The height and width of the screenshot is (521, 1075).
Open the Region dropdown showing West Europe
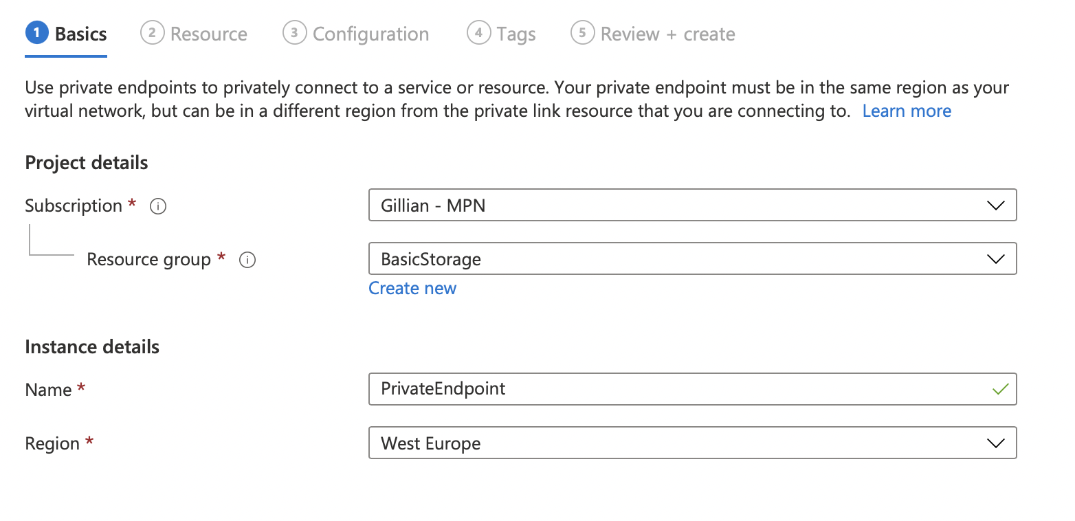pyautogui.click(x=687, y=443)
